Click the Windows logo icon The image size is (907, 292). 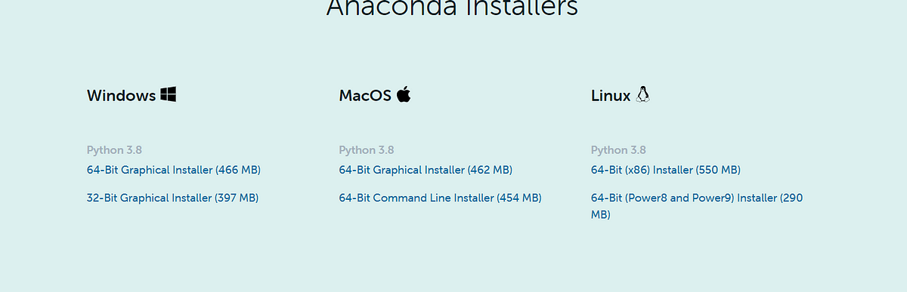[x=168, y=94]
